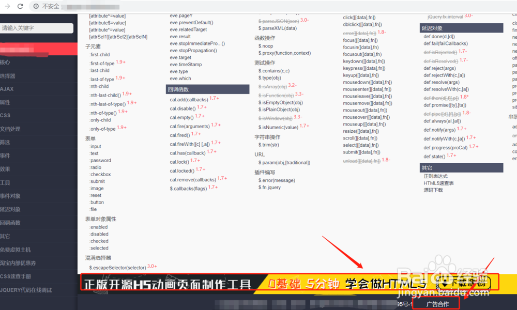
Task: Open $.fn.jquery link
Action: coord(270,187)
